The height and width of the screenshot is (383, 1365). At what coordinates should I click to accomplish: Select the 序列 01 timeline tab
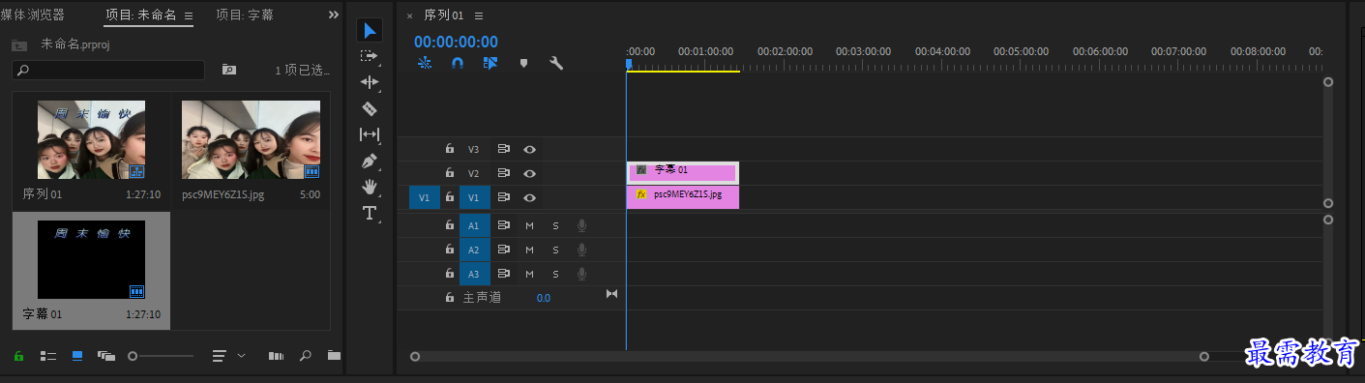pos(444,15)
